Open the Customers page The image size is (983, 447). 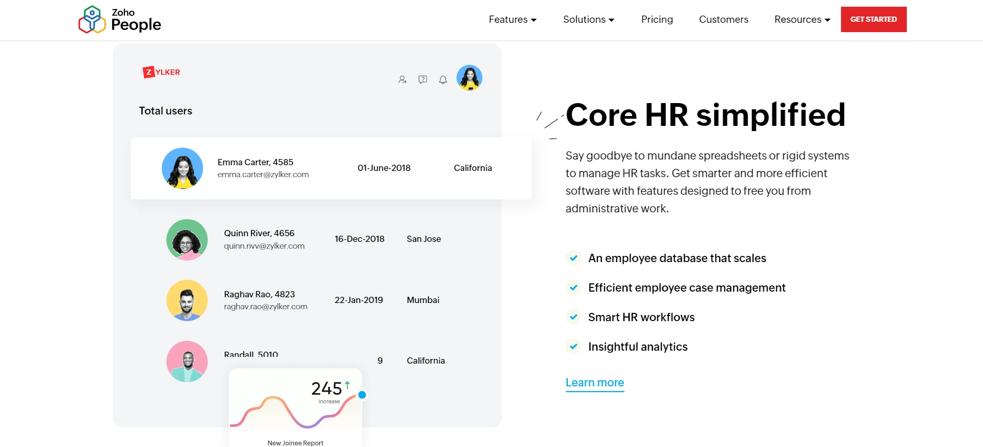[723, 20]
